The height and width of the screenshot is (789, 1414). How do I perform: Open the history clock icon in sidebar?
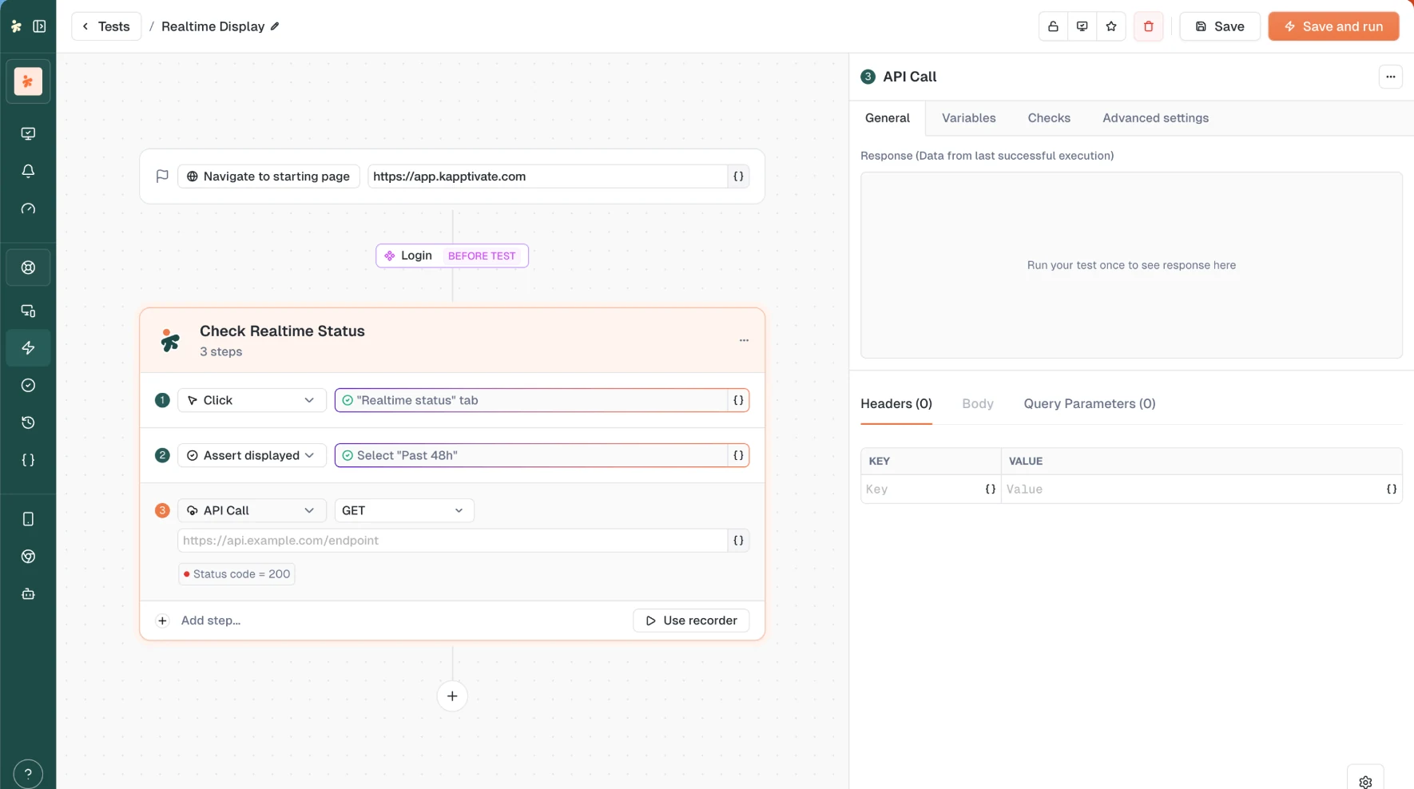coord(28,422)
